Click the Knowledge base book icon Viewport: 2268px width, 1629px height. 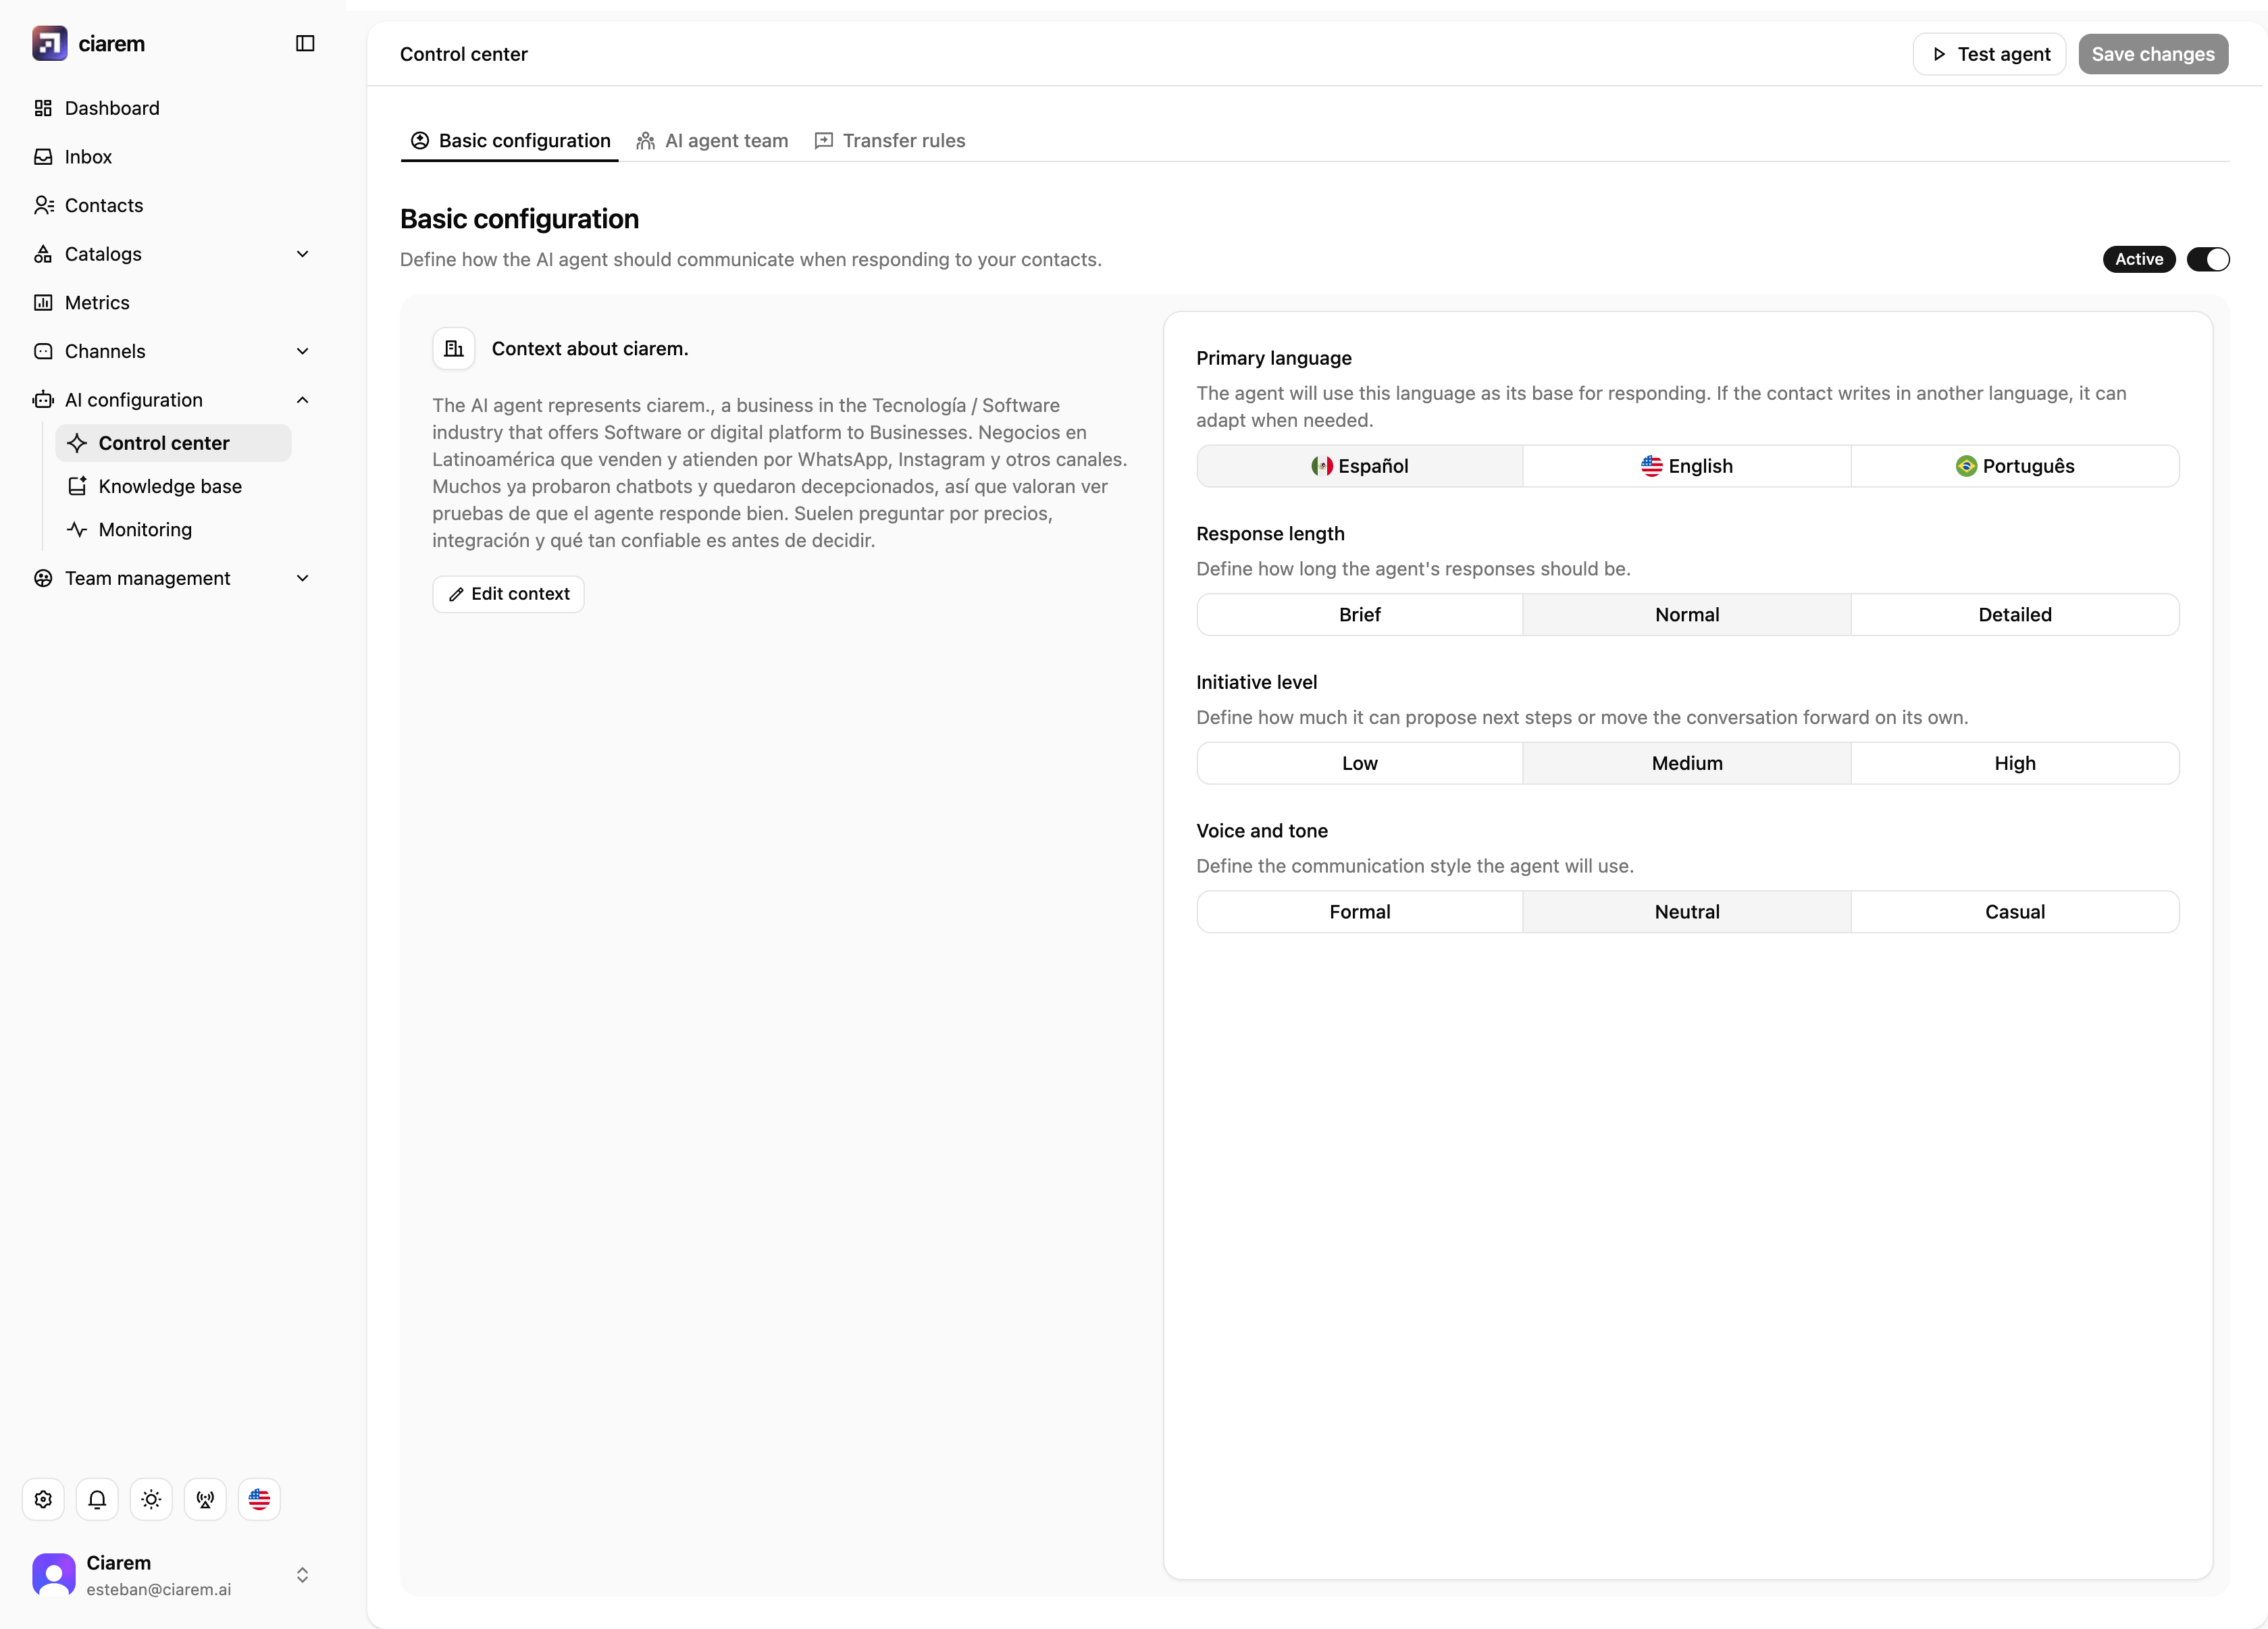coord(77,486)
